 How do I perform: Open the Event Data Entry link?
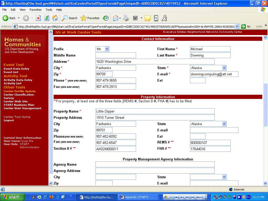[x=16, y=69]
